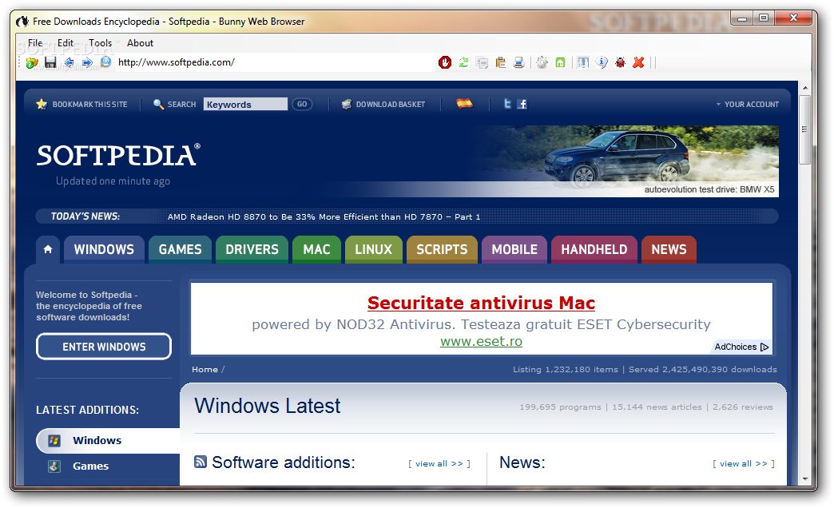Click the Spanish flag language icon
Screen dimensions: 834x508
[x=464, y=104]
